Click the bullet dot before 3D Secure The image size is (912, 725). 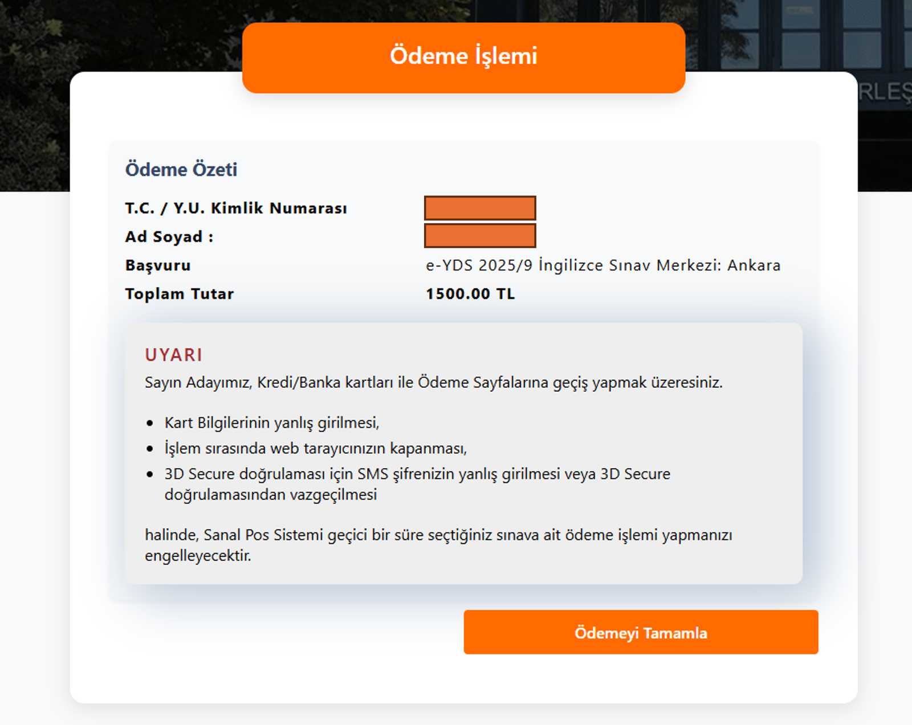[150, 474]
